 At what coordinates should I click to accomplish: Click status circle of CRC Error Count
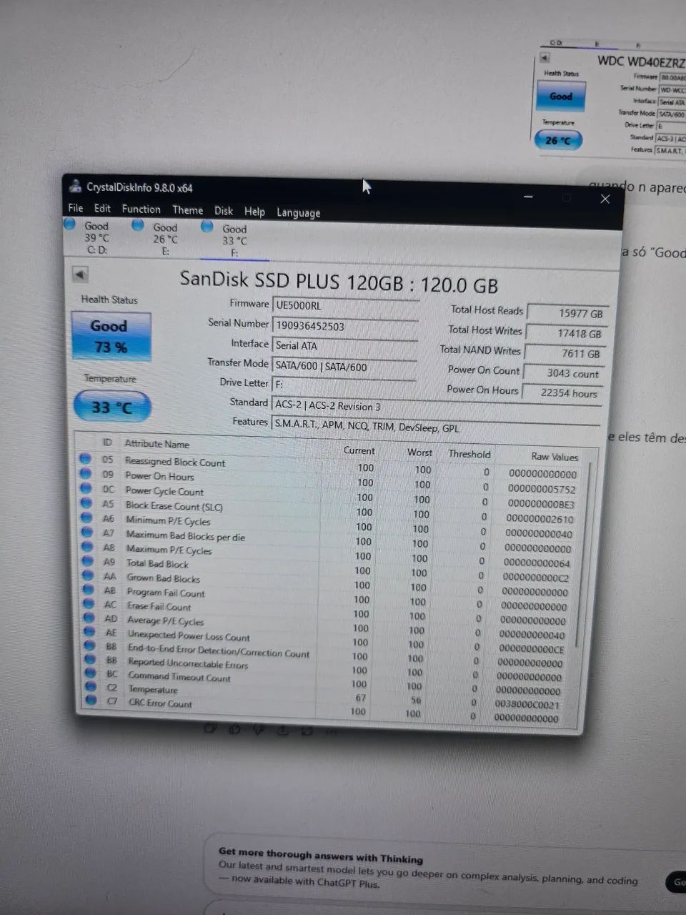(91, 701)
